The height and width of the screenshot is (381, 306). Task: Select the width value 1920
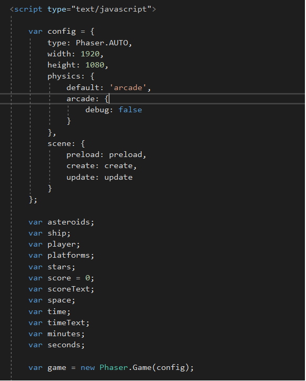pos(90,54)
